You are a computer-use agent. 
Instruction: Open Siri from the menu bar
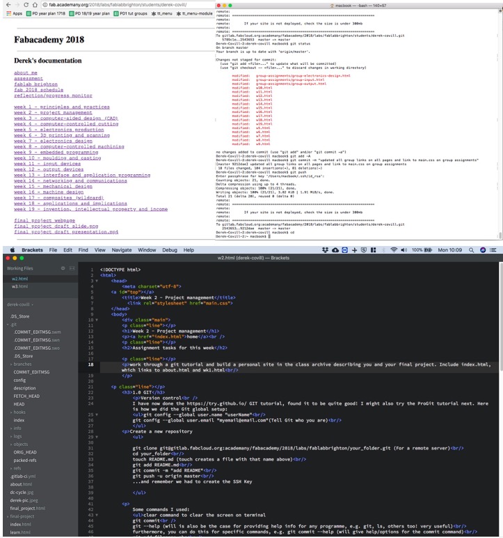click(483, 250)
